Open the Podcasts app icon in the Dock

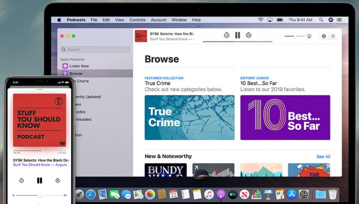221,195
